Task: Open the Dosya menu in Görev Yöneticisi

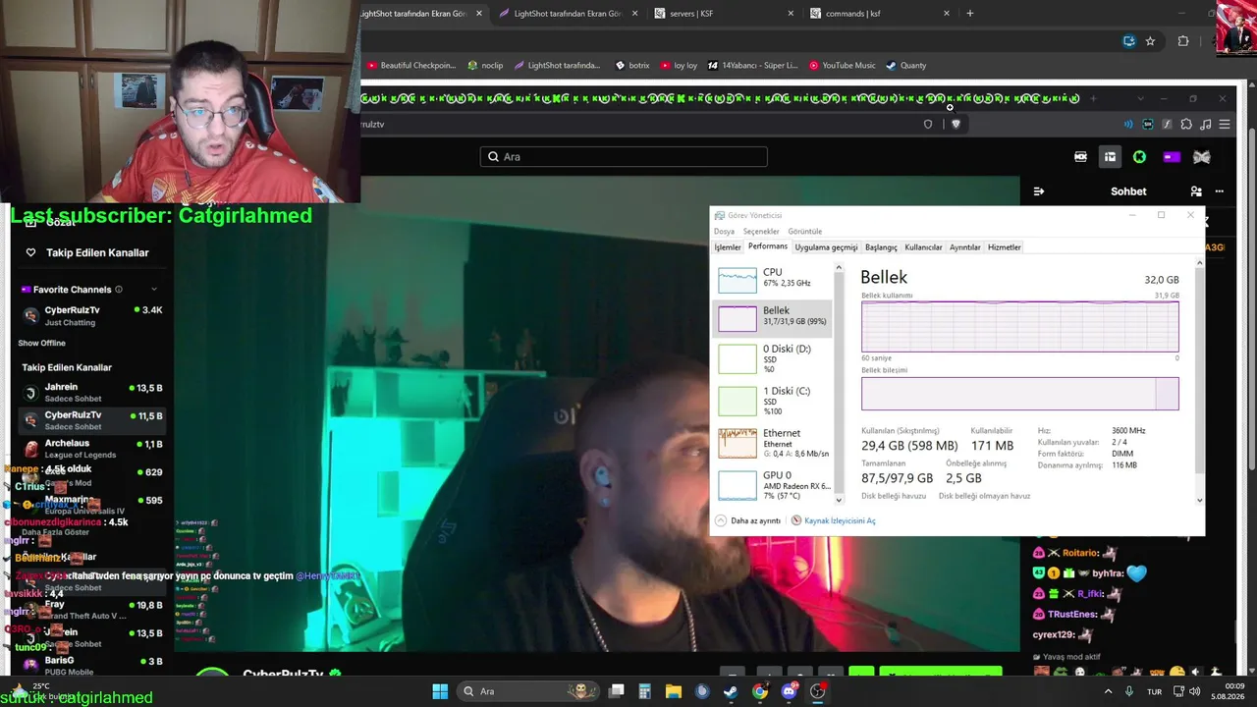Action: 724,232
